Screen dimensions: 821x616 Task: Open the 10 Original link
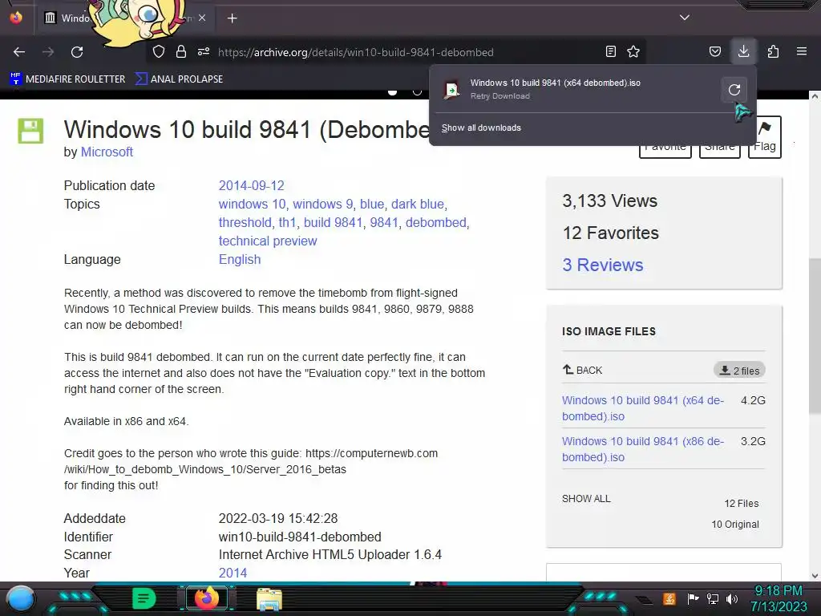(x=735, y=525)
